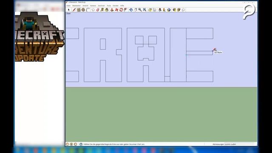Click the Add New Building icon
This screenshot has height=153, width=272.
pyautogui.click(x=160, y=10)
